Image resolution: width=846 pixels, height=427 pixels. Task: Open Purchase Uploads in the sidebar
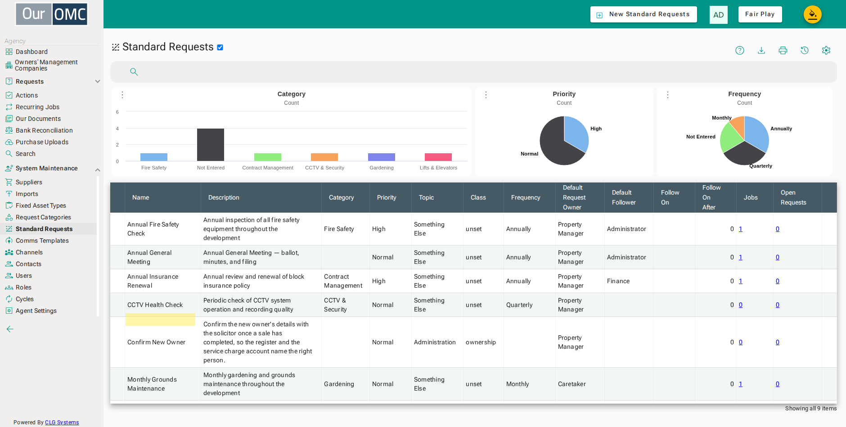(42, 142)
